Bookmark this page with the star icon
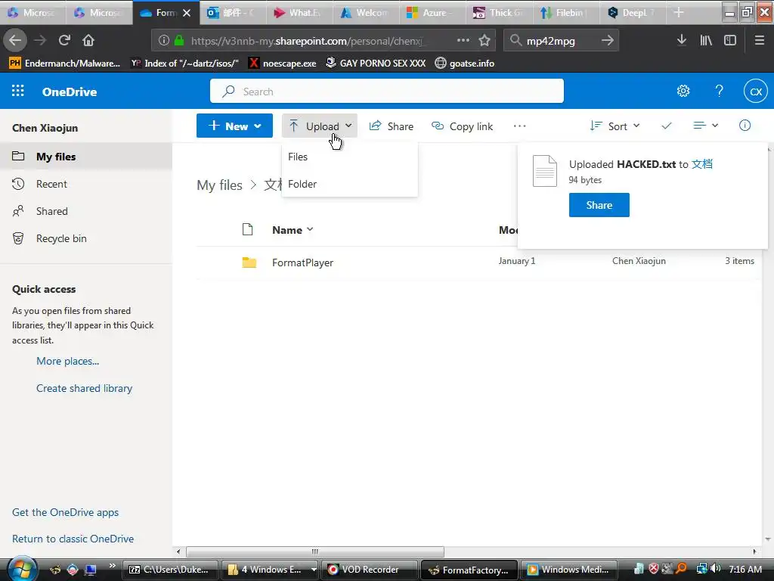Image resolution: width=774 pixels, height=581 pixels. point(485,40)
